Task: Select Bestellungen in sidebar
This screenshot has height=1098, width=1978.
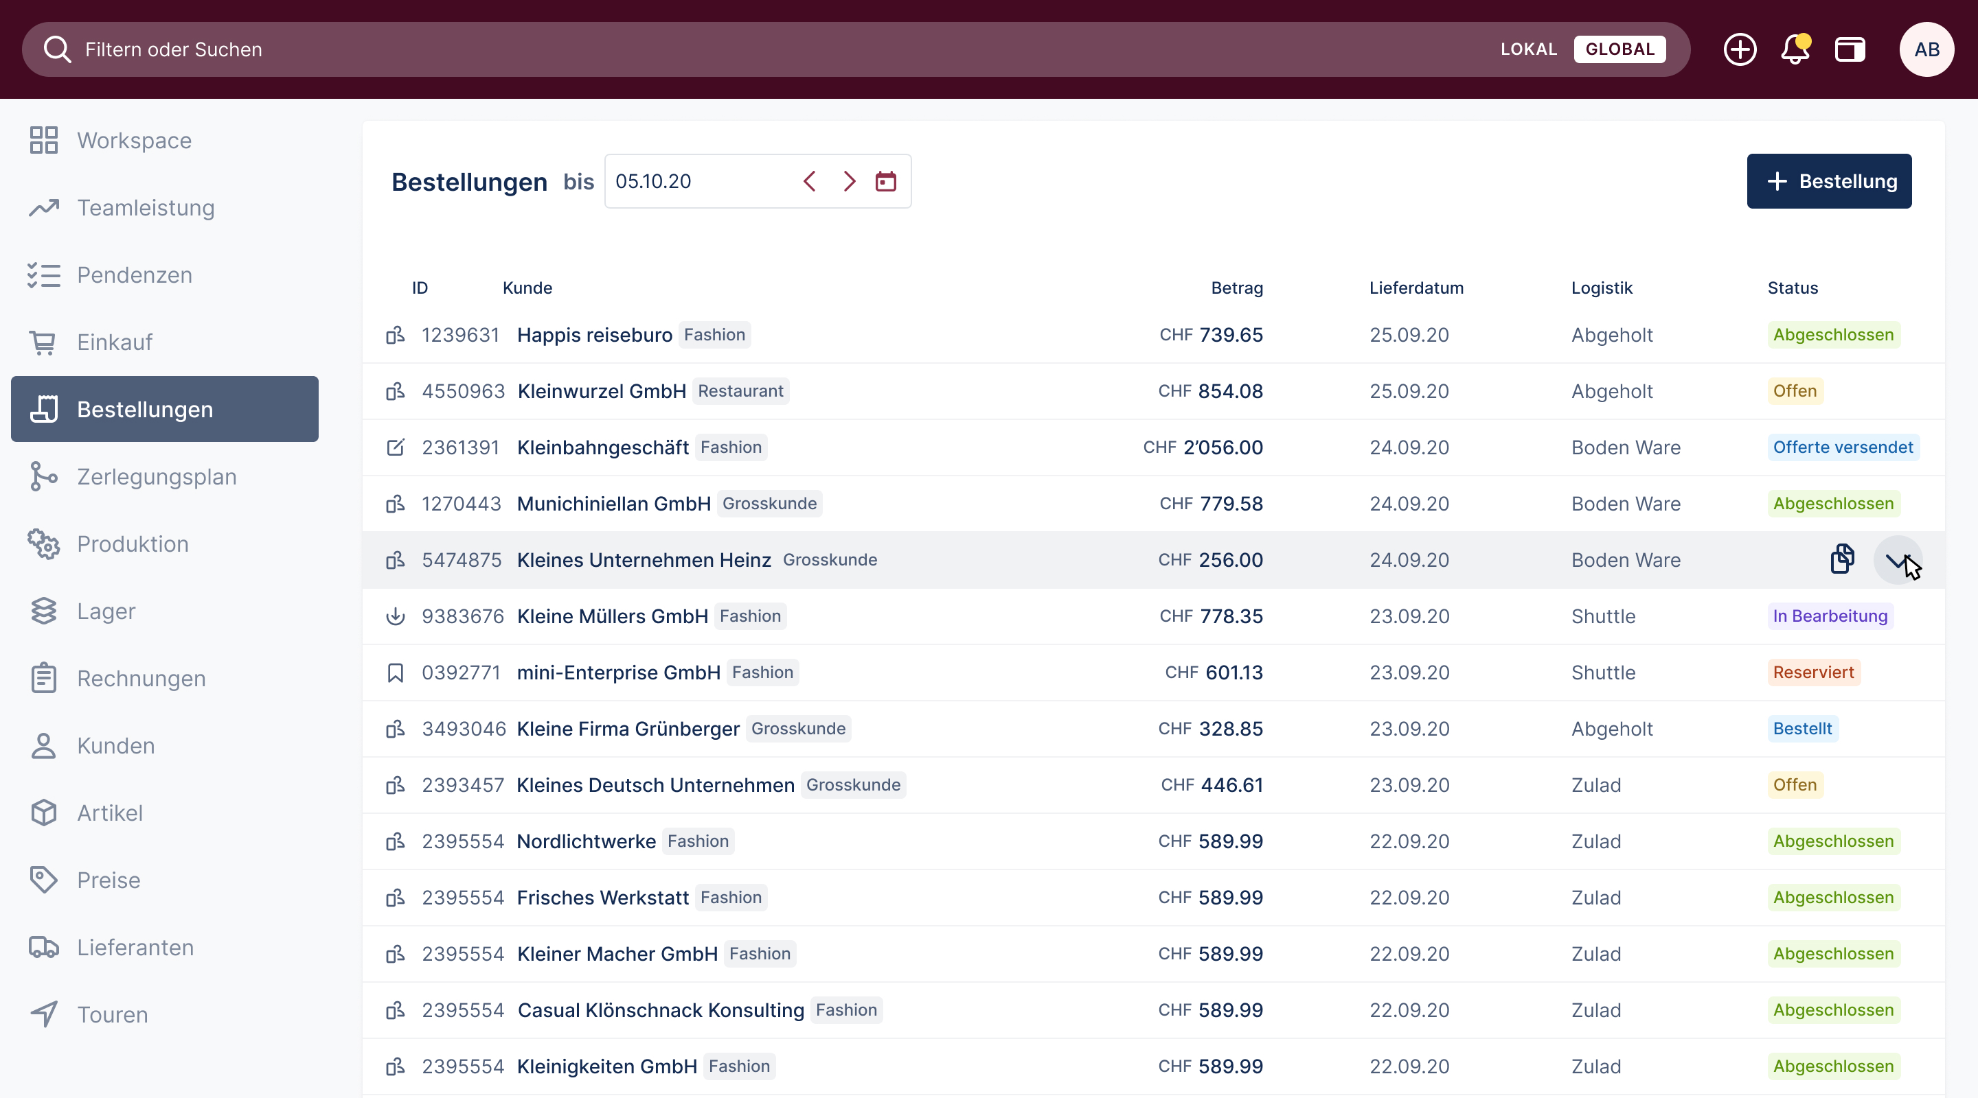Action: [x=164, y=409]
